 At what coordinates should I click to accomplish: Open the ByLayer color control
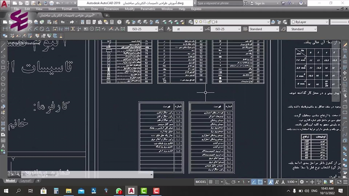309,22
